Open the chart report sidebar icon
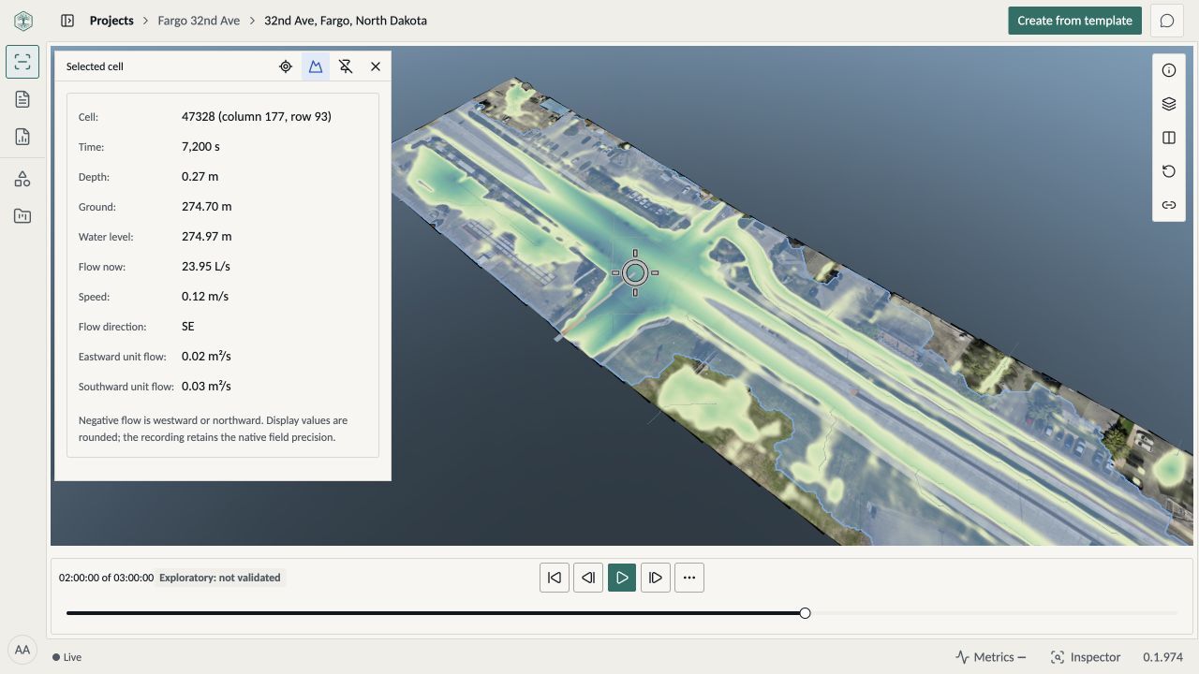This screenshot has width=1199, height=674. click(x=22, y=137)
